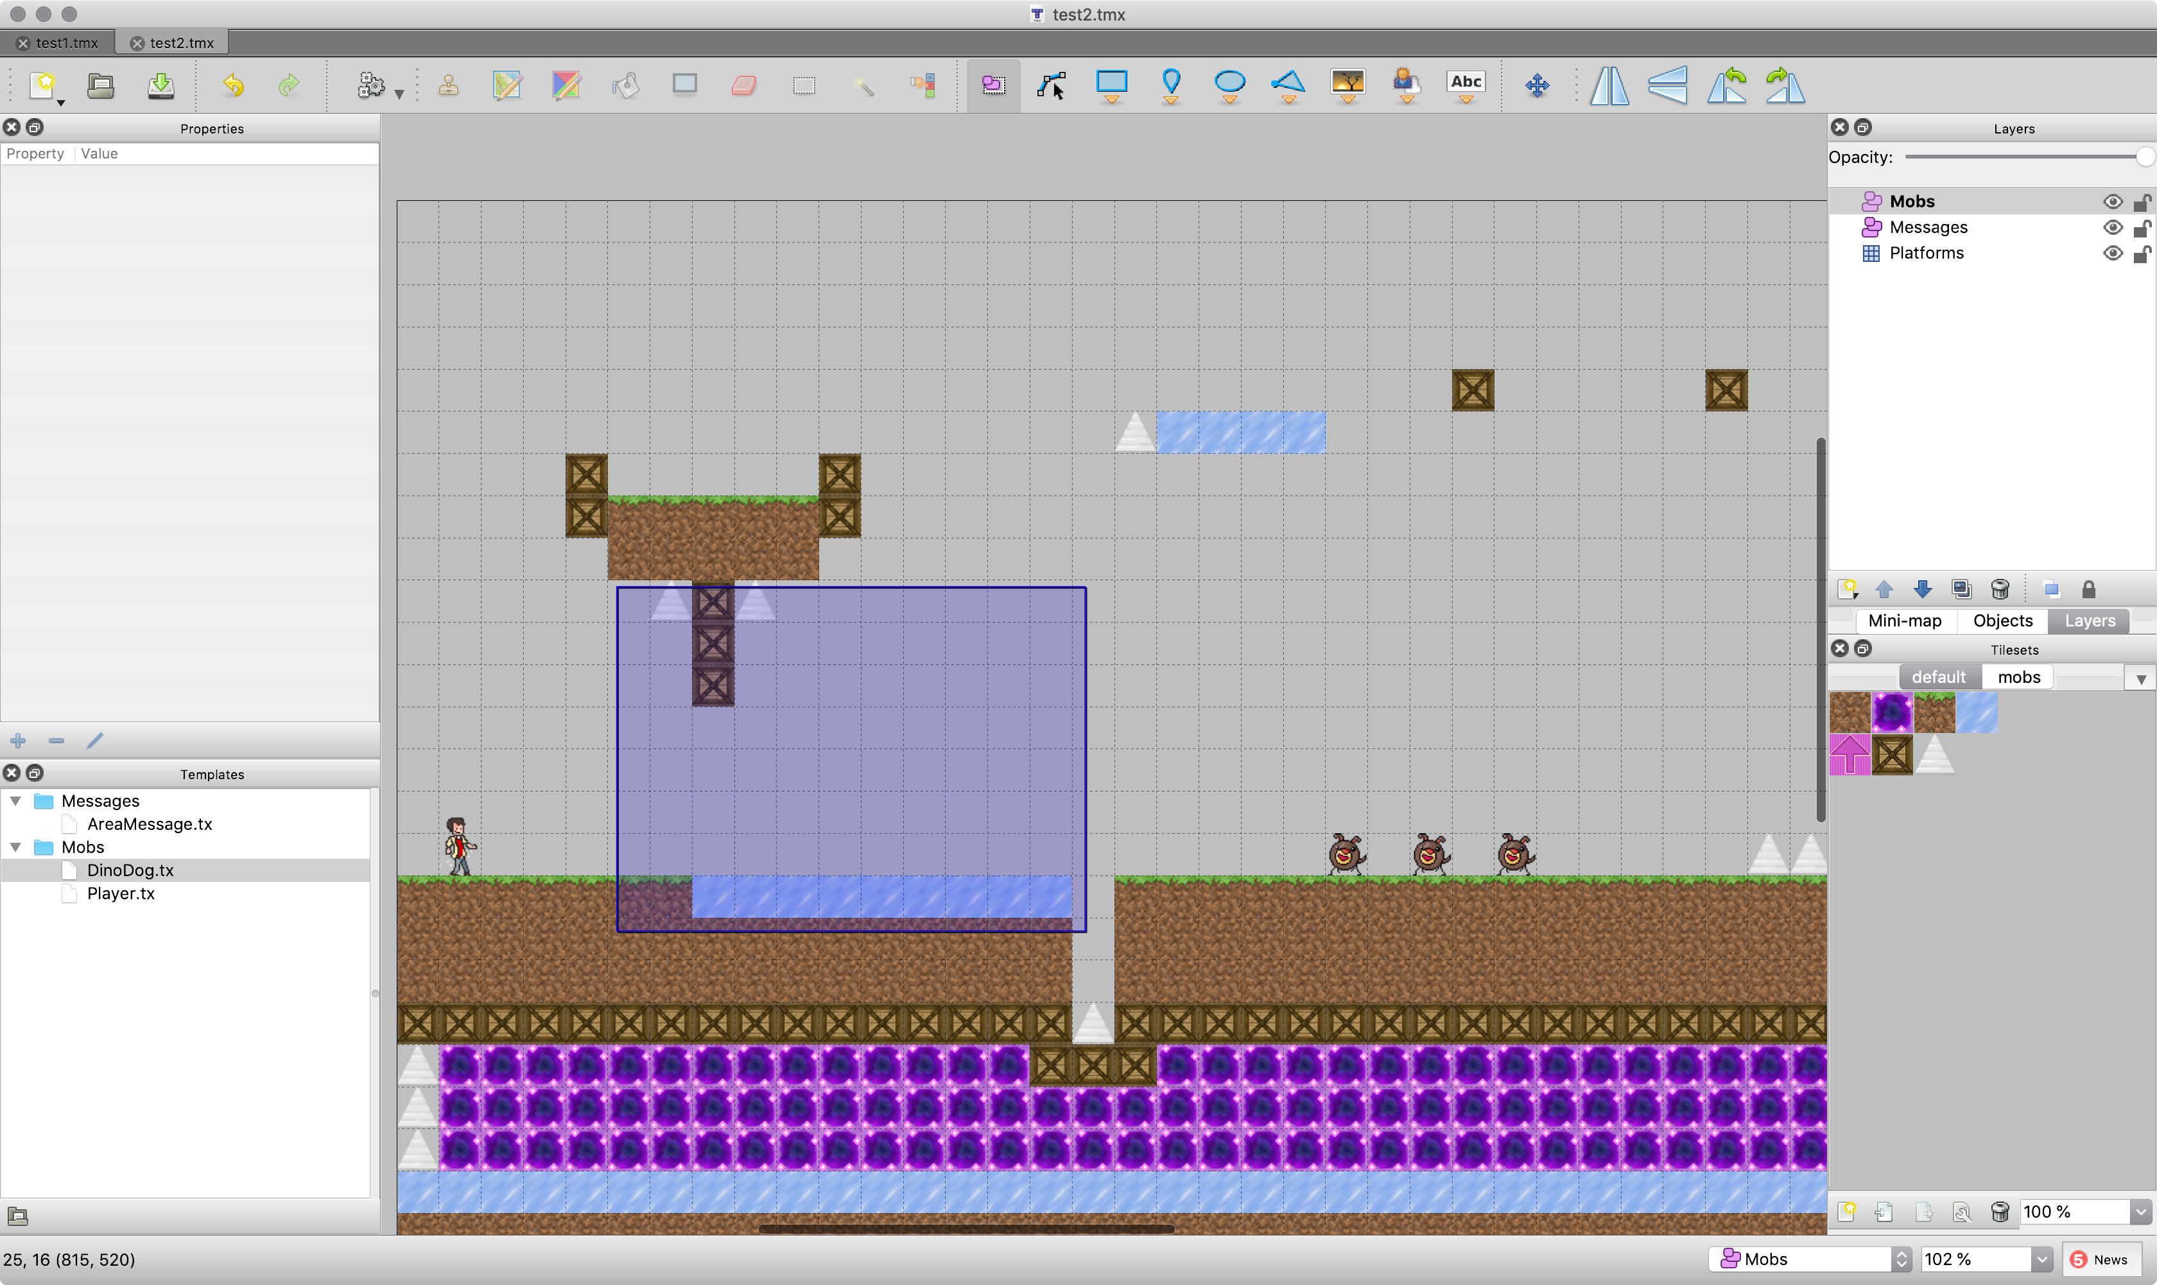Select the Insert Point tool
Viewport: 2157px width, 1285px height.
(x=1171, y=85)
